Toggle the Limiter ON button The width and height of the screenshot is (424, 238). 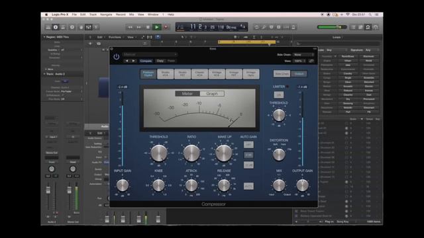278,95
